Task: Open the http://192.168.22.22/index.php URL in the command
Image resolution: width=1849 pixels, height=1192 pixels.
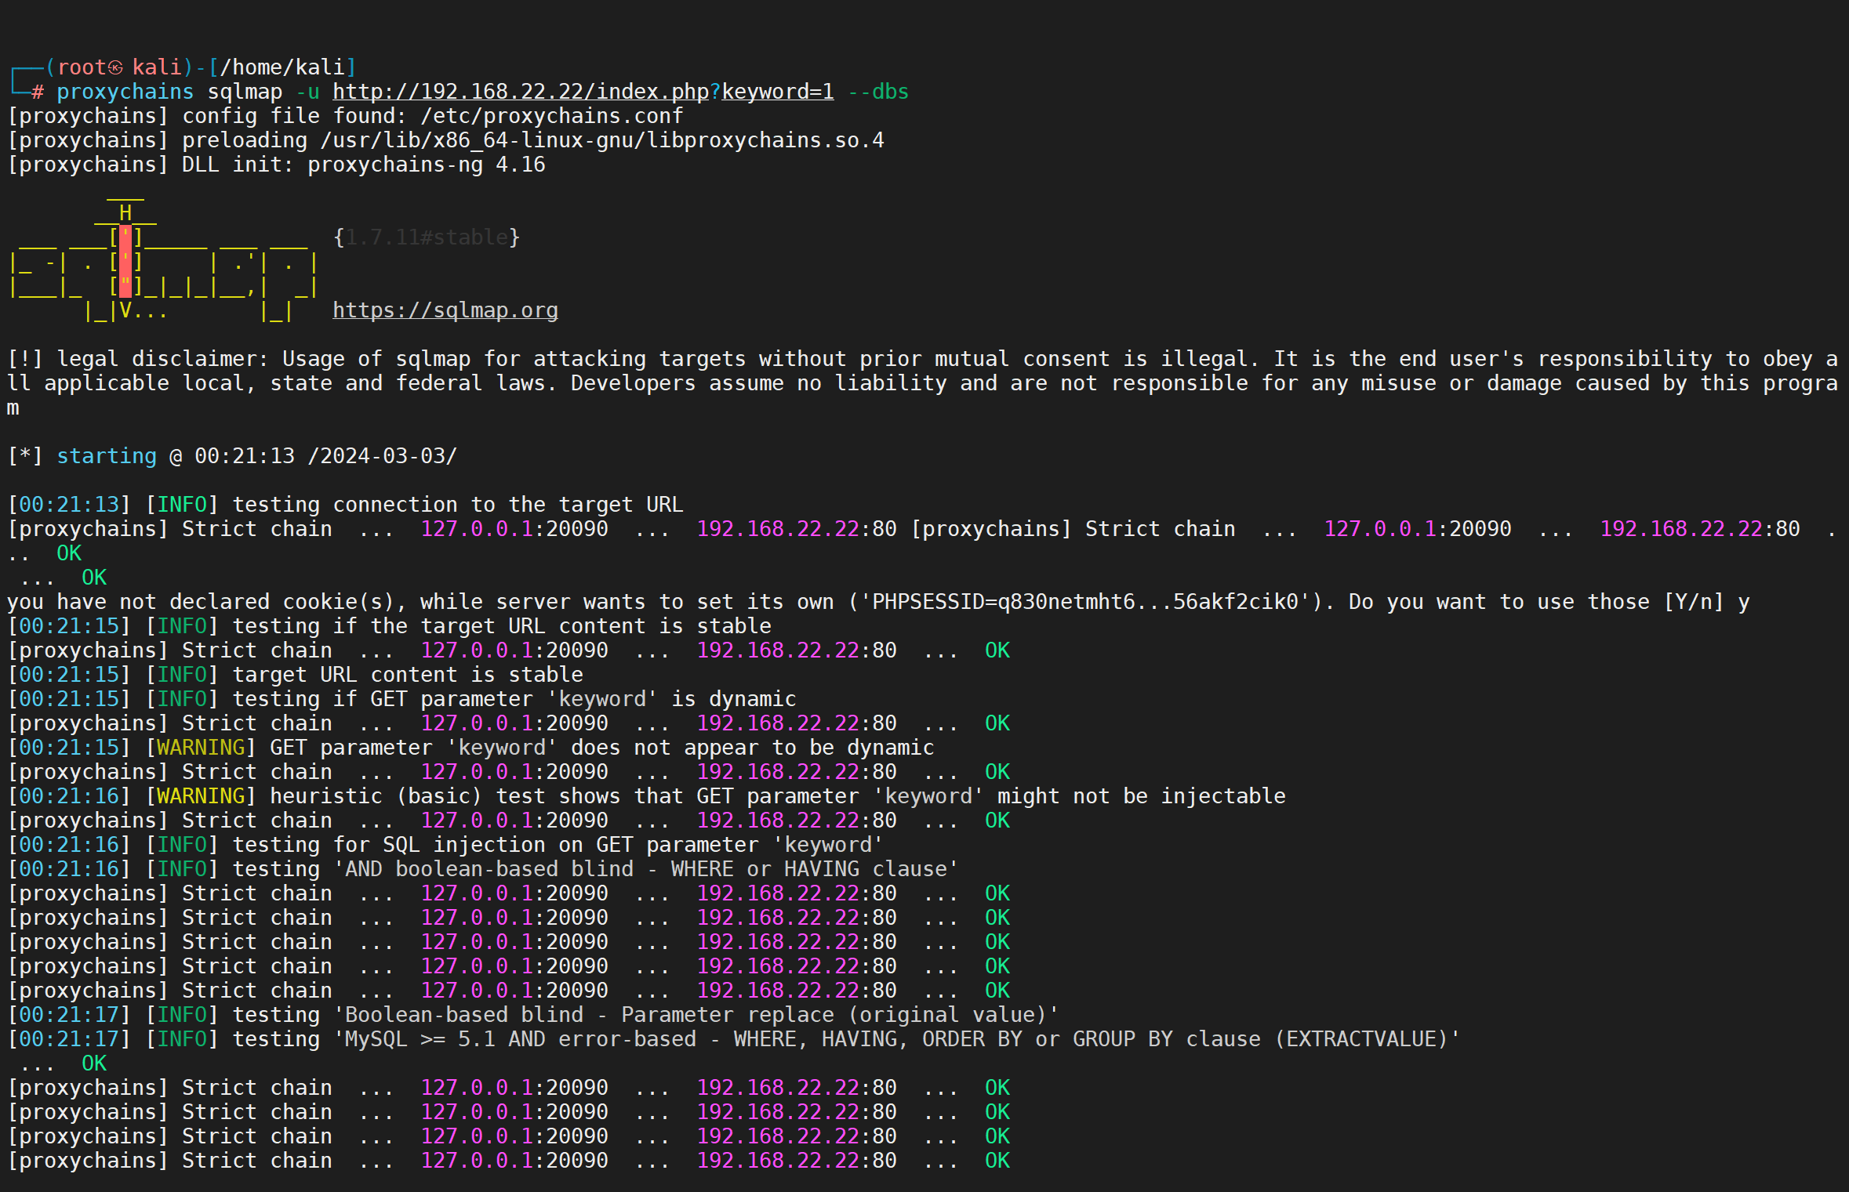Action: 521,92
